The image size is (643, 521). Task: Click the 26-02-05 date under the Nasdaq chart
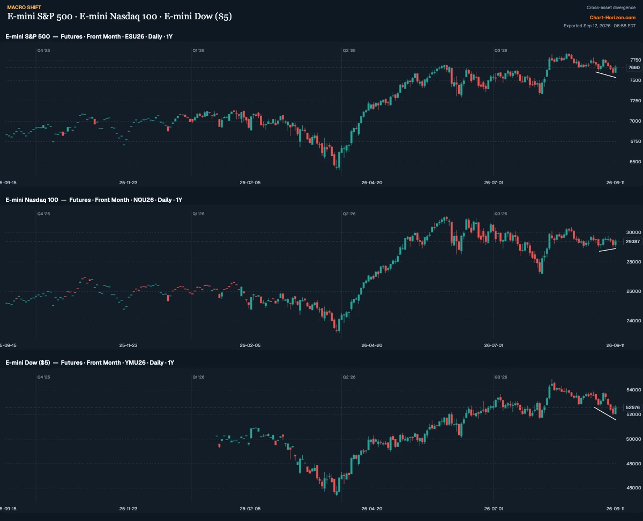[x=250, y=345]
